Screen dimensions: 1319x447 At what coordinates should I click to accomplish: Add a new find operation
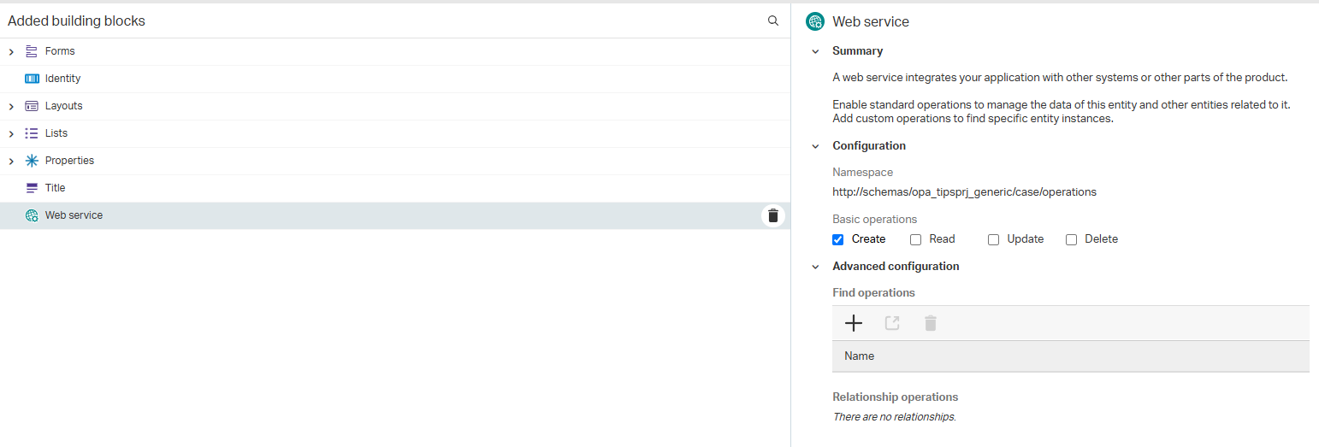point(854,323)
